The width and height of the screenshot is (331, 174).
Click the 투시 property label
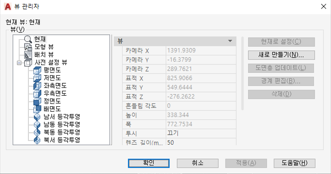click(x=131, y=134)
